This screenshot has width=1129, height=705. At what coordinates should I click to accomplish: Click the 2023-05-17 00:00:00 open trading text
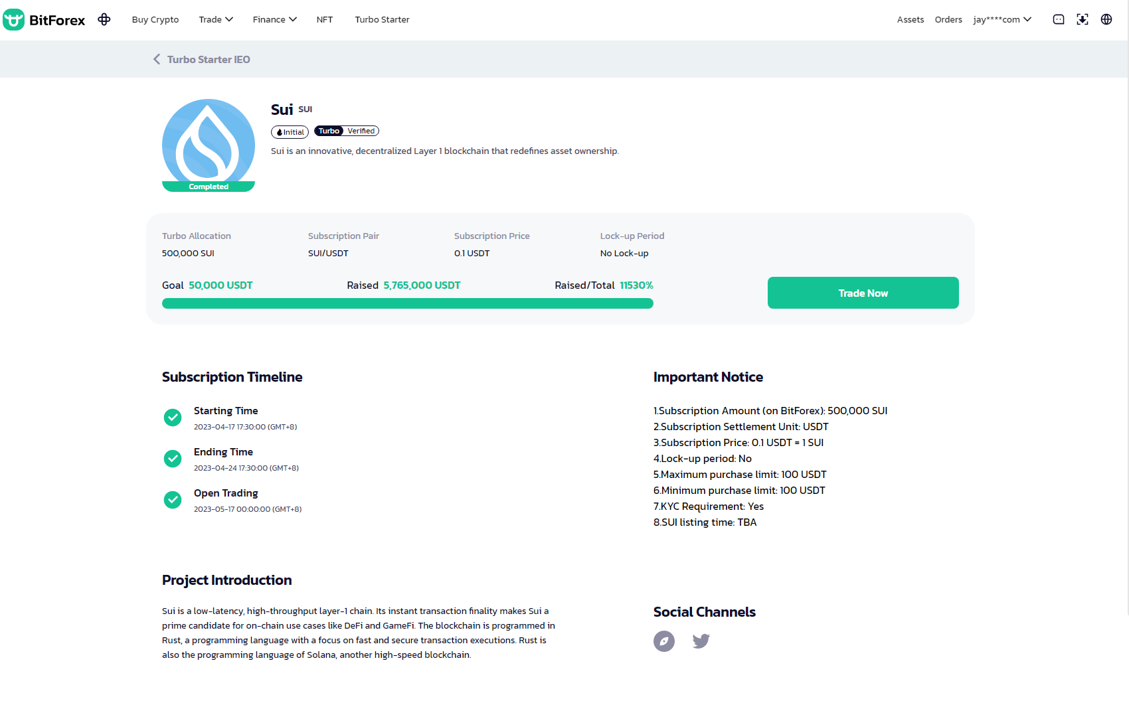coord(248,509)
